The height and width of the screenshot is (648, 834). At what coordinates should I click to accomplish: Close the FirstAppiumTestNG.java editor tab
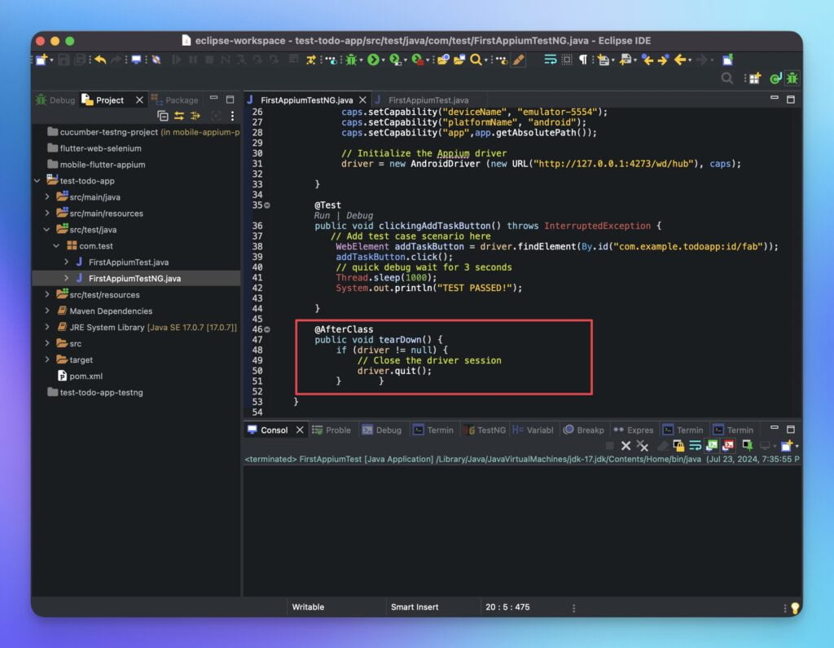pyautogui.click(x=362, y=100)
